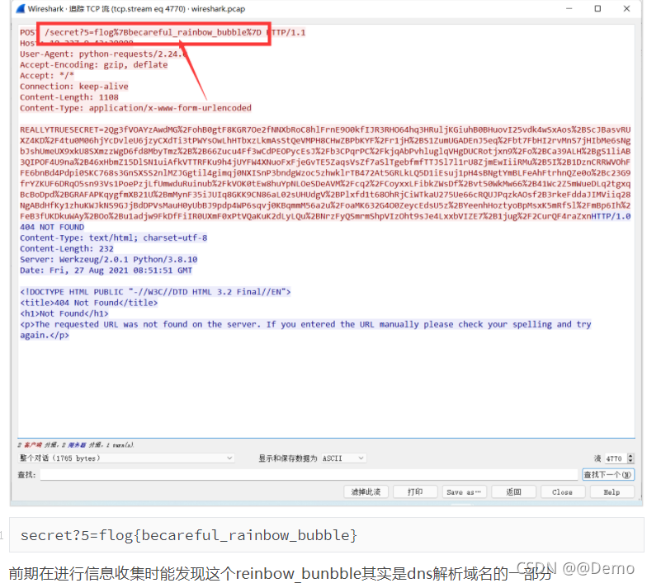The width and height of the screenshot is (647, 583).
Task: Click the Save as… button
Action: coord(464,491)
